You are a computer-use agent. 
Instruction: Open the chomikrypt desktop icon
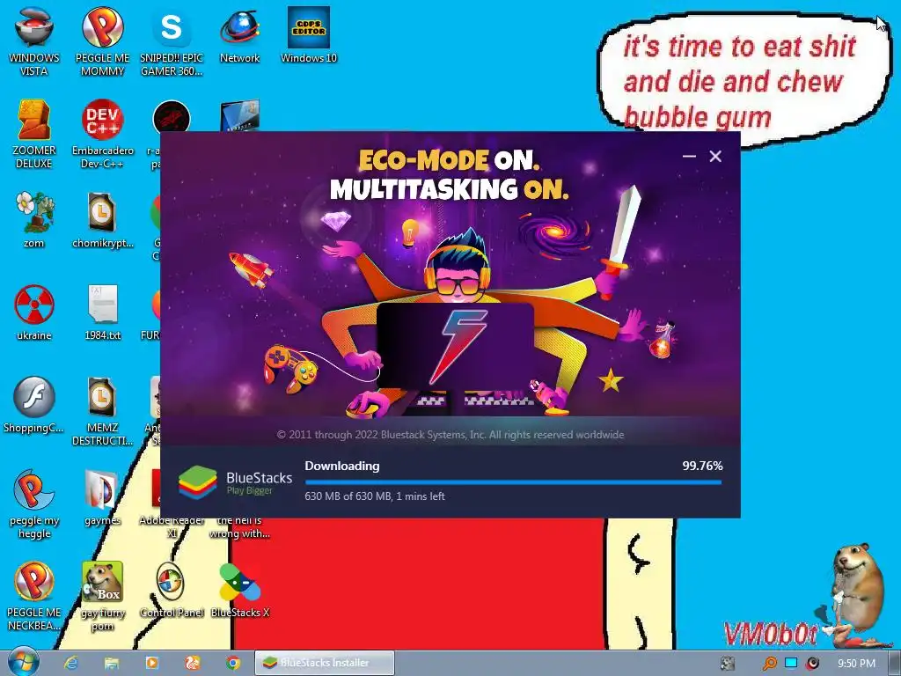coord(102,219)
